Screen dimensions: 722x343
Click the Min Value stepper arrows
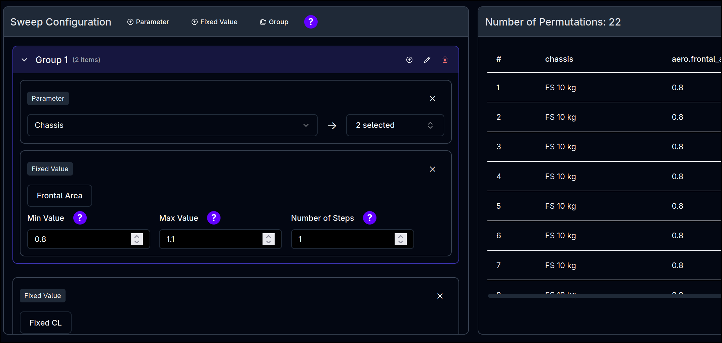point(136,239)
